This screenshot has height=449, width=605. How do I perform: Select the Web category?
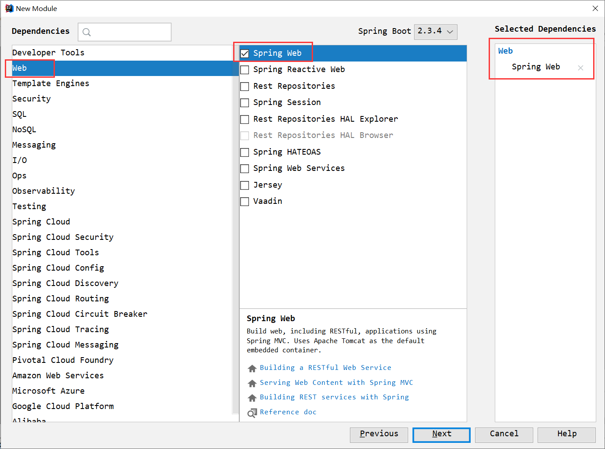122,68
